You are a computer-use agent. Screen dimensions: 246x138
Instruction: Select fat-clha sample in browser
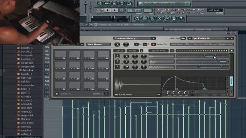point(28,71)
